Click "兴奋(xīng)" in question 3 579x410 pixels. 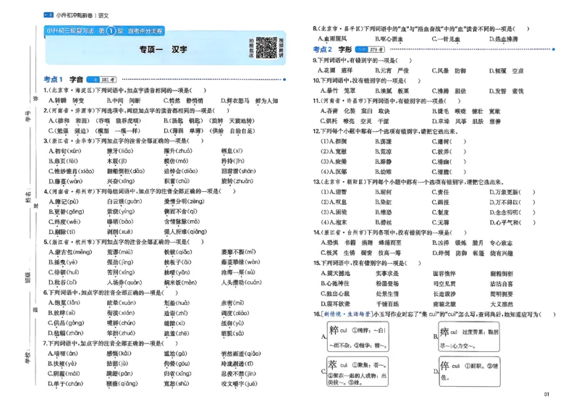coord(121,181)
